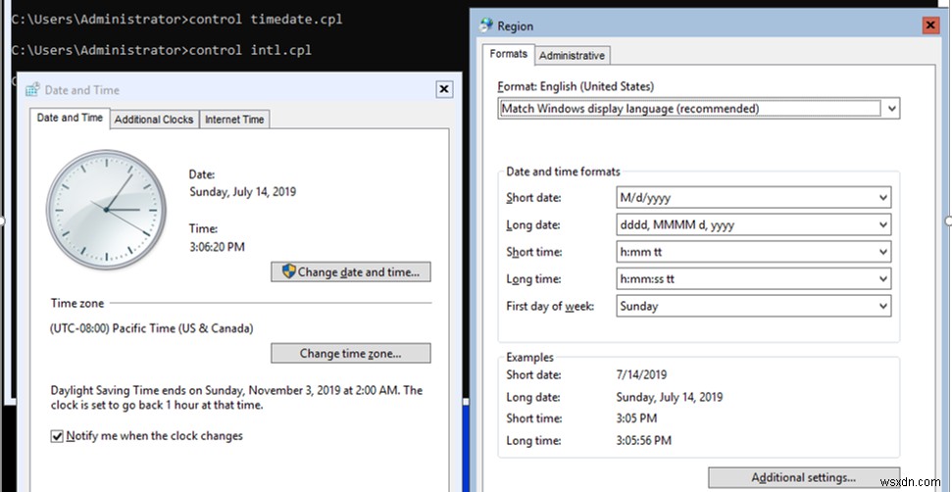The image size is (952, 492).
Task: Close the Date and Time window
Action: coord(444,89)
